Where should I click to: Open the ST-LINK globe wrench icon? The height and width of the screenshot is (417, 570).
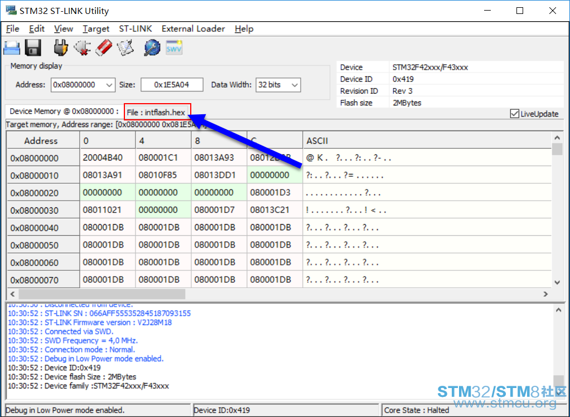(x=152, y=47)
